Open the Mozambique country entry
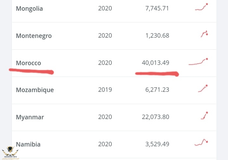The width and height of the screenshot is (228, 160). pos(35,90)
